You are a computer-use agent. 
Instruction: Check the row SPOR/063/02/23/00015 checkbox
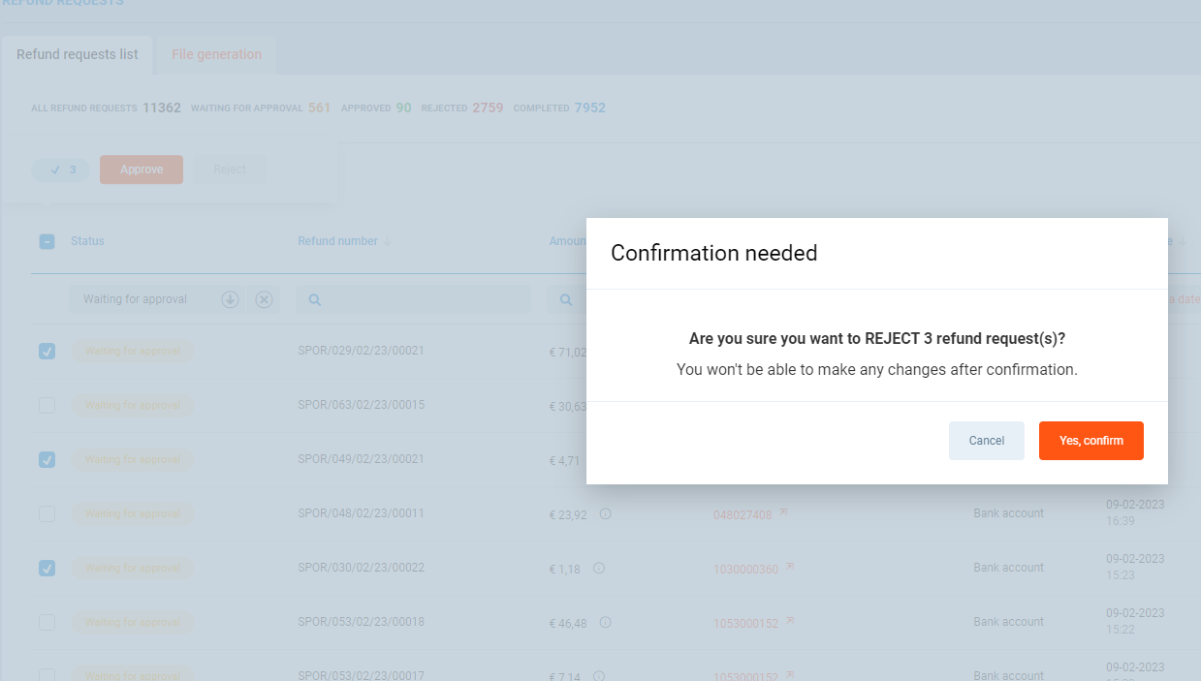coord(47,406)
